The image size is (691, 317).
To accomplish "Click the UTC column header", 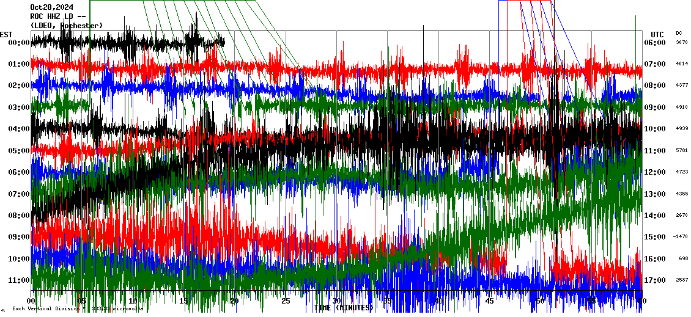I will click(x=657, y=34).
